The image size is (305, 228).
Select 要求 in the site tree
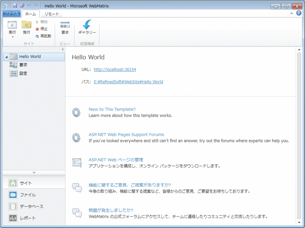click(19, 65)
